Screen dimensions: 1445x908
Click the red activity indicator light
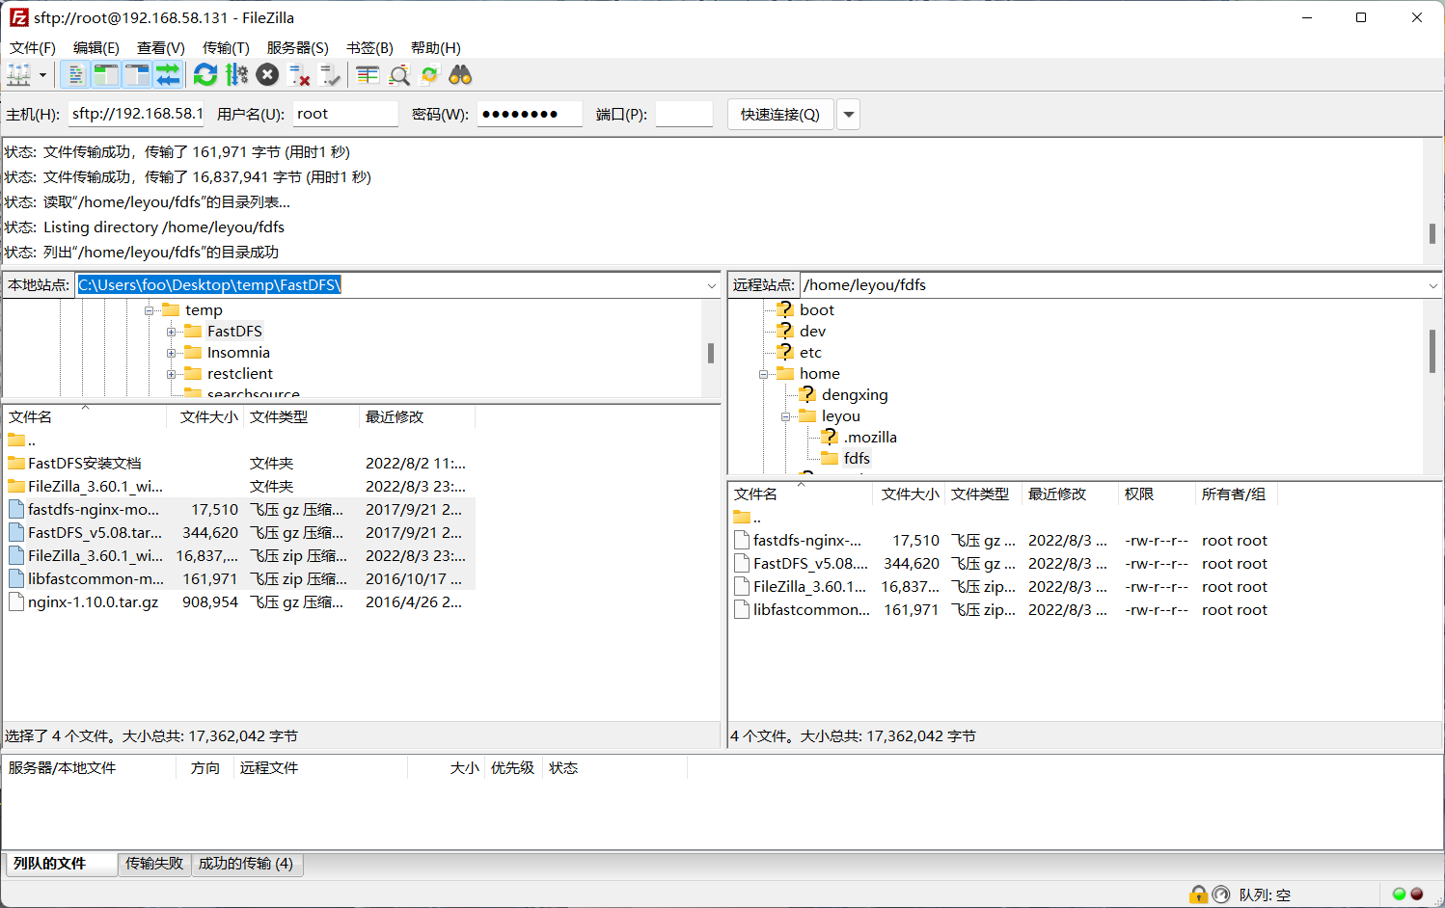[x=1417, y=895]
